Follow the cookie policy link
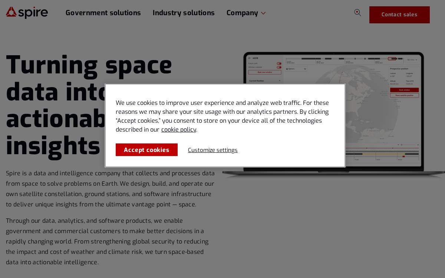This screenshot has width=445, height=278. (x=179, y=130)
